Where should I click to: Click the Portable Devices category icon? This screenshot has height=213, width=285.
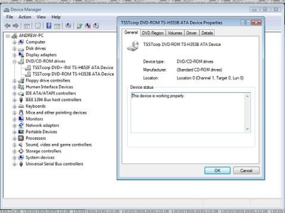point(21,132)
